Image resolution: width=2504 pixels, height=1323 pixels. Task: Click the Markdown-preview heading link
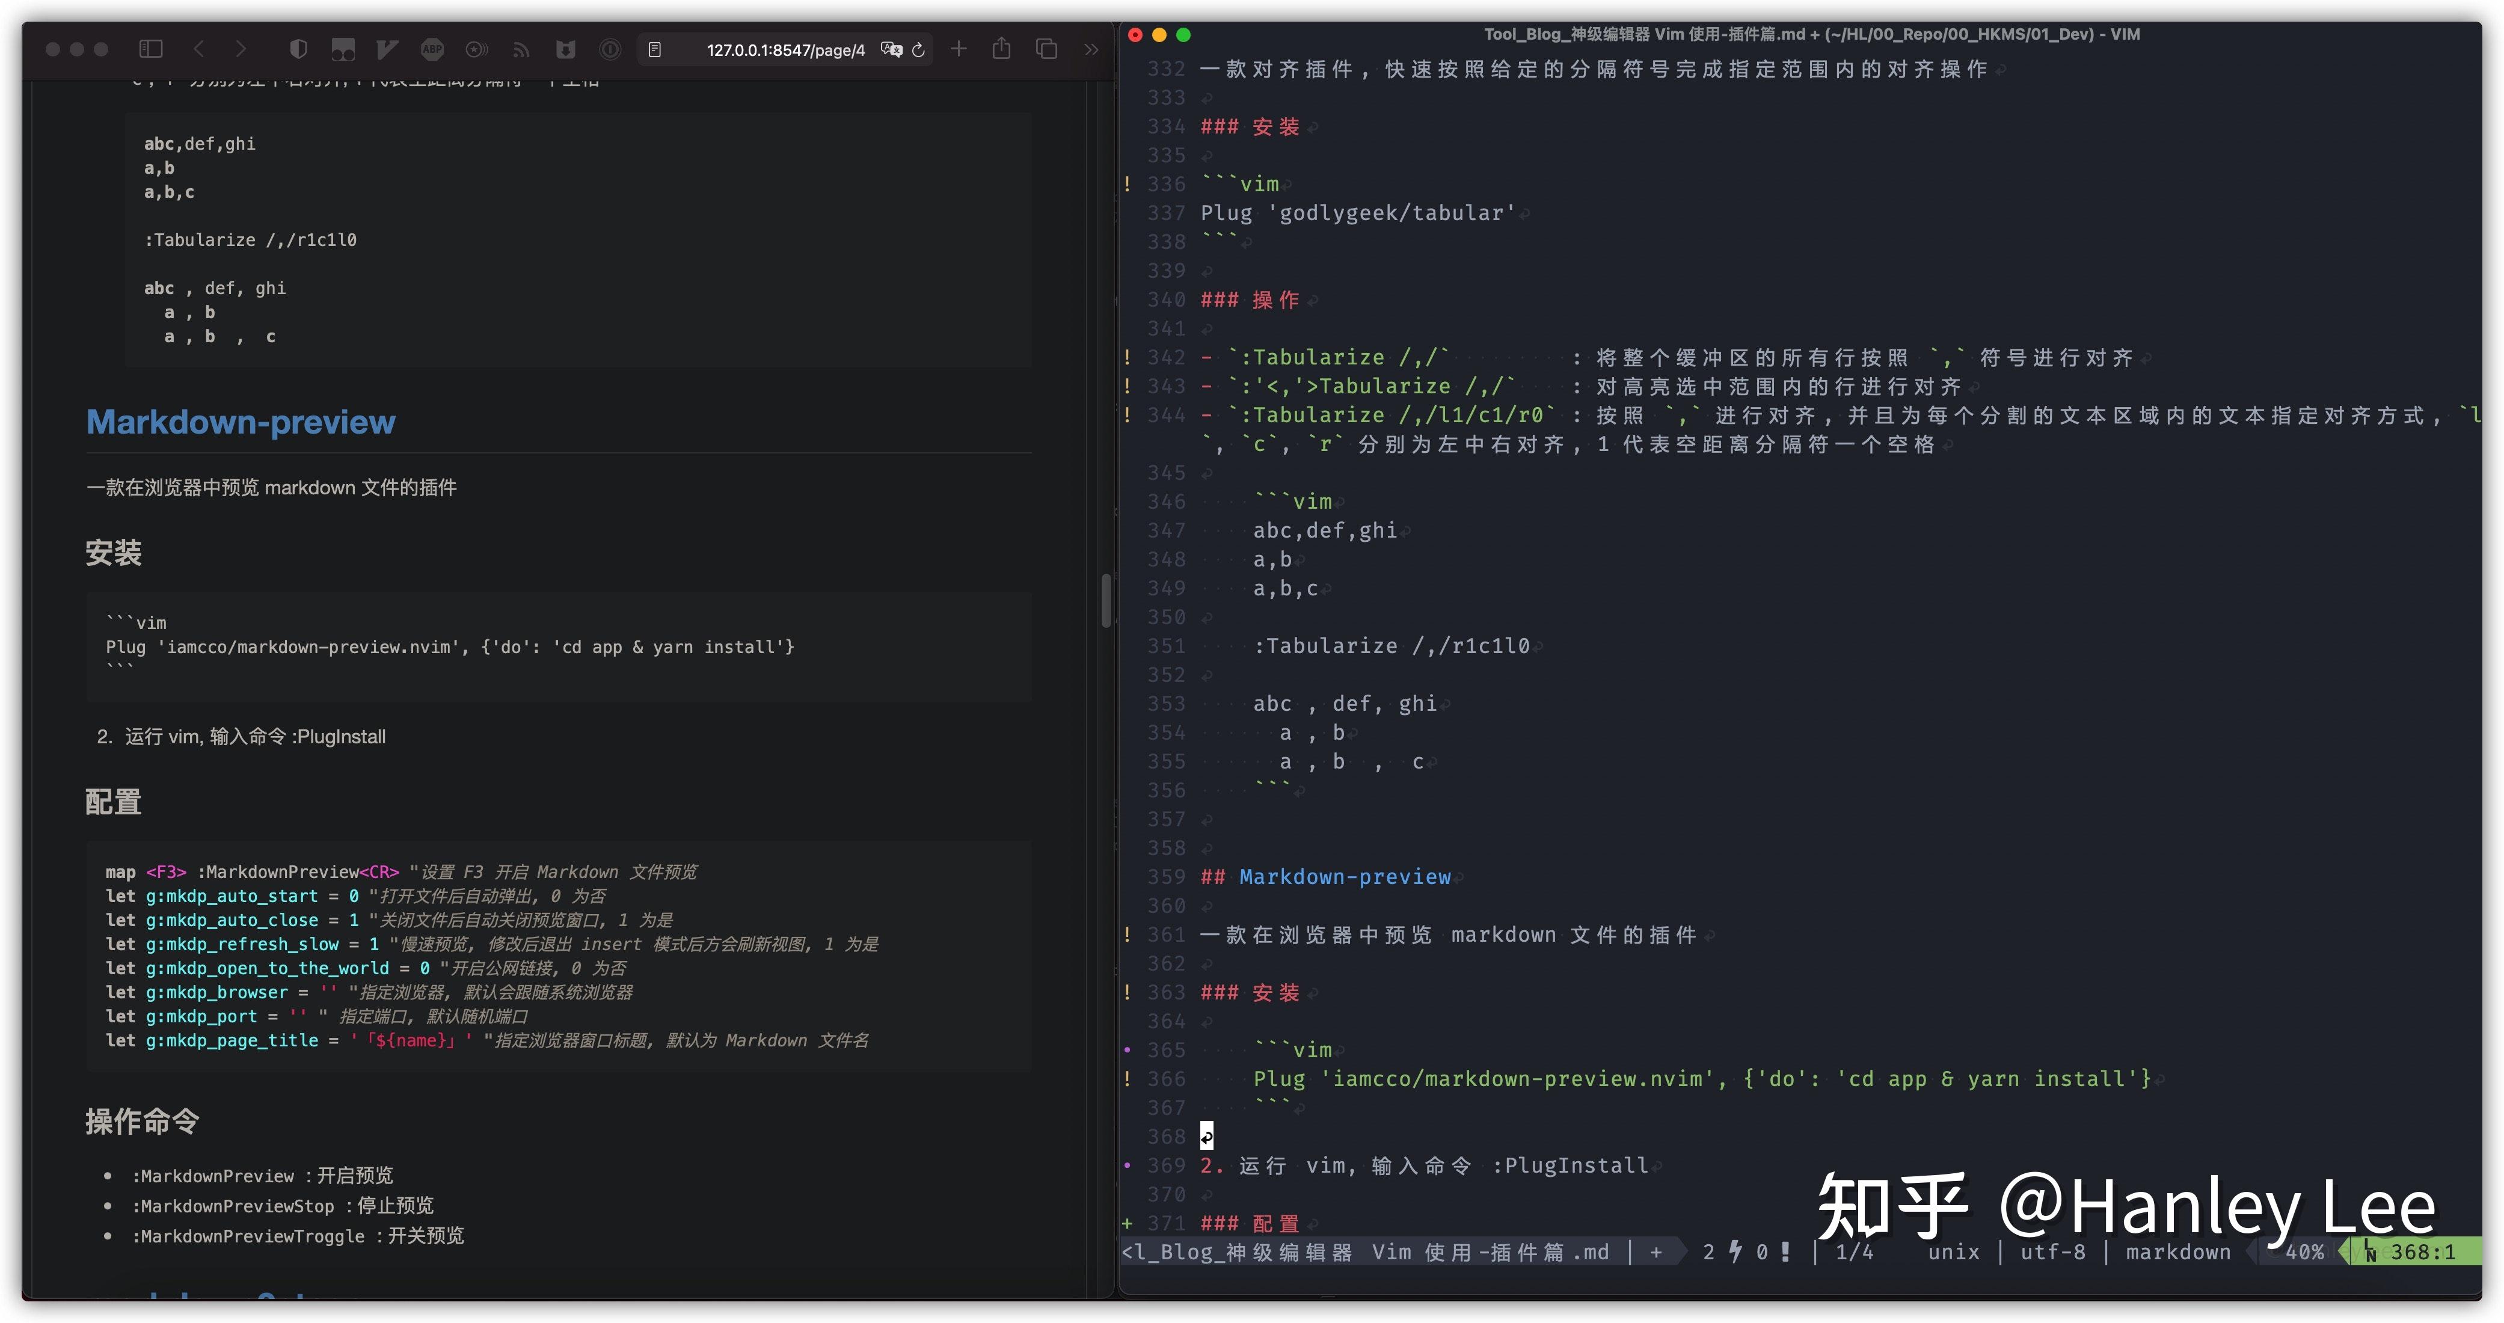240,422
